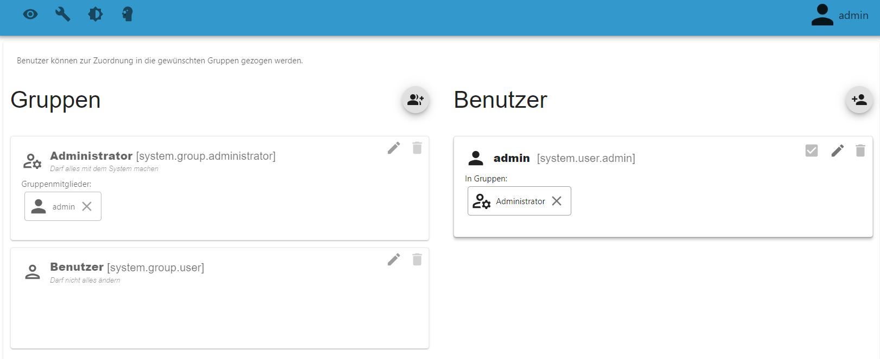This screenshot has height=359, width=880.
Task: Click the brightness theme icon in header
Action: (x=95, y=14)
